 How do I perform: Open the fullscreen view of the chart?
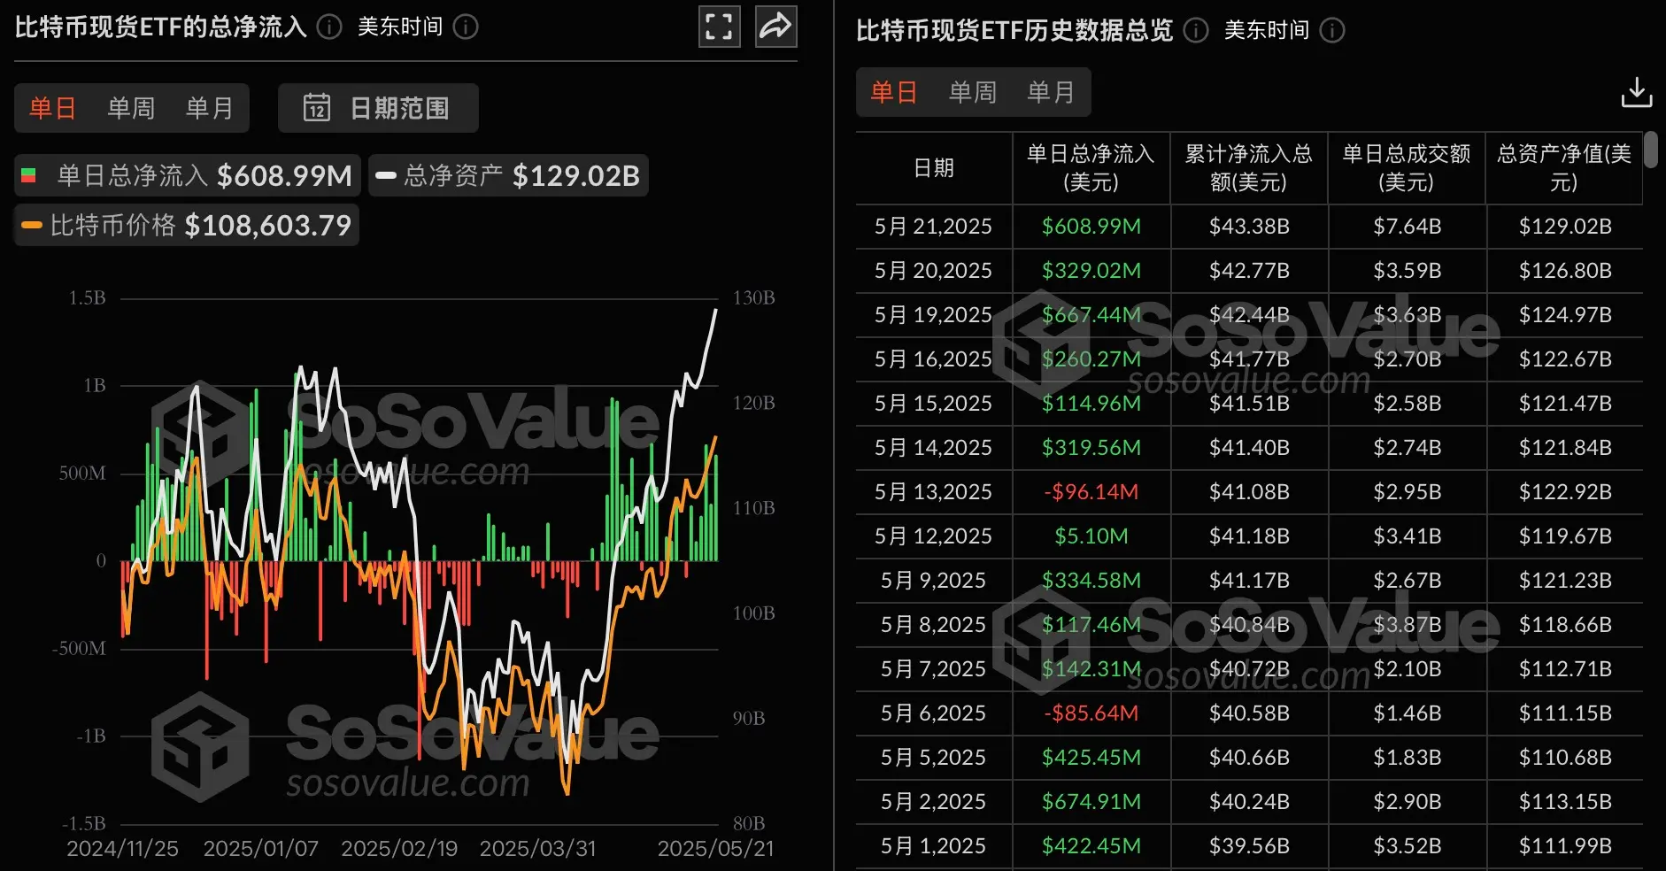[719, 27]
